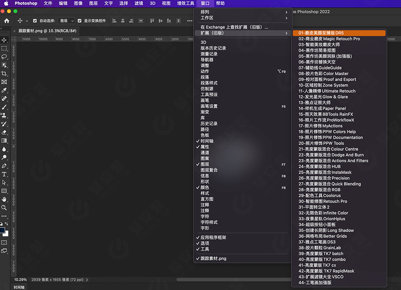Select the Hand tool
The width and height of the screenshot is (401, 290).
coord(4,199)
